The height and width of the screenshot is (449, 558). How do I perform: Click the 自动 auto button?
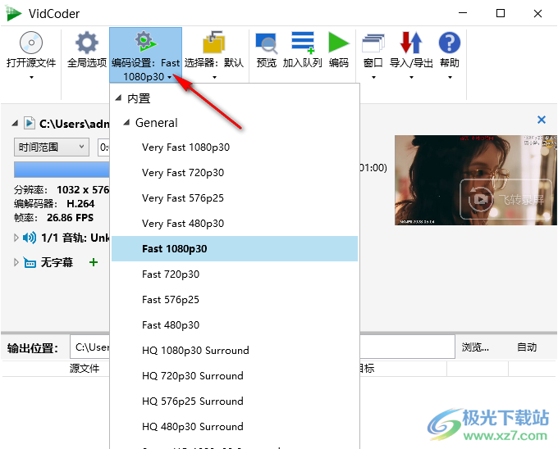click(526, 347)
